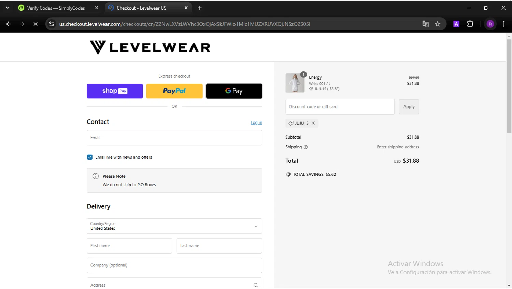Click the Apply discount button
The image size is (512, 289).
click(x=409, y=107)
